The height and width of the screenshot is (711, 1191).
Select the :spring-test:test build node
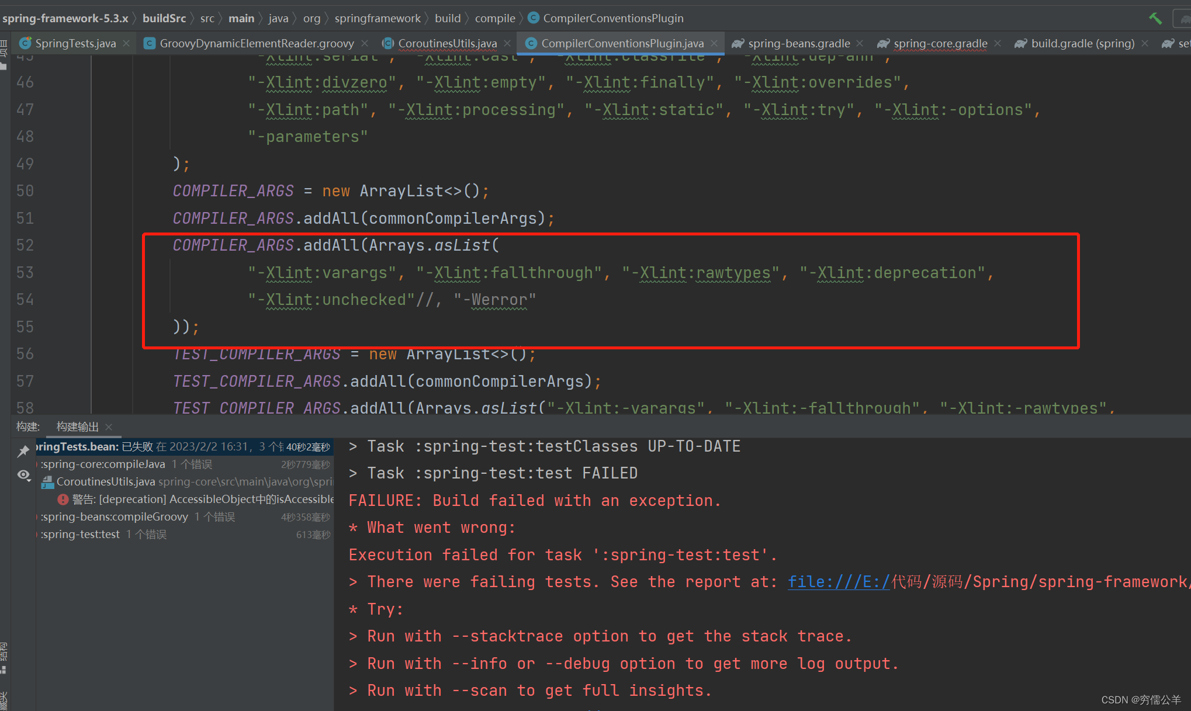pyautogui.click(x=80, y=535)
